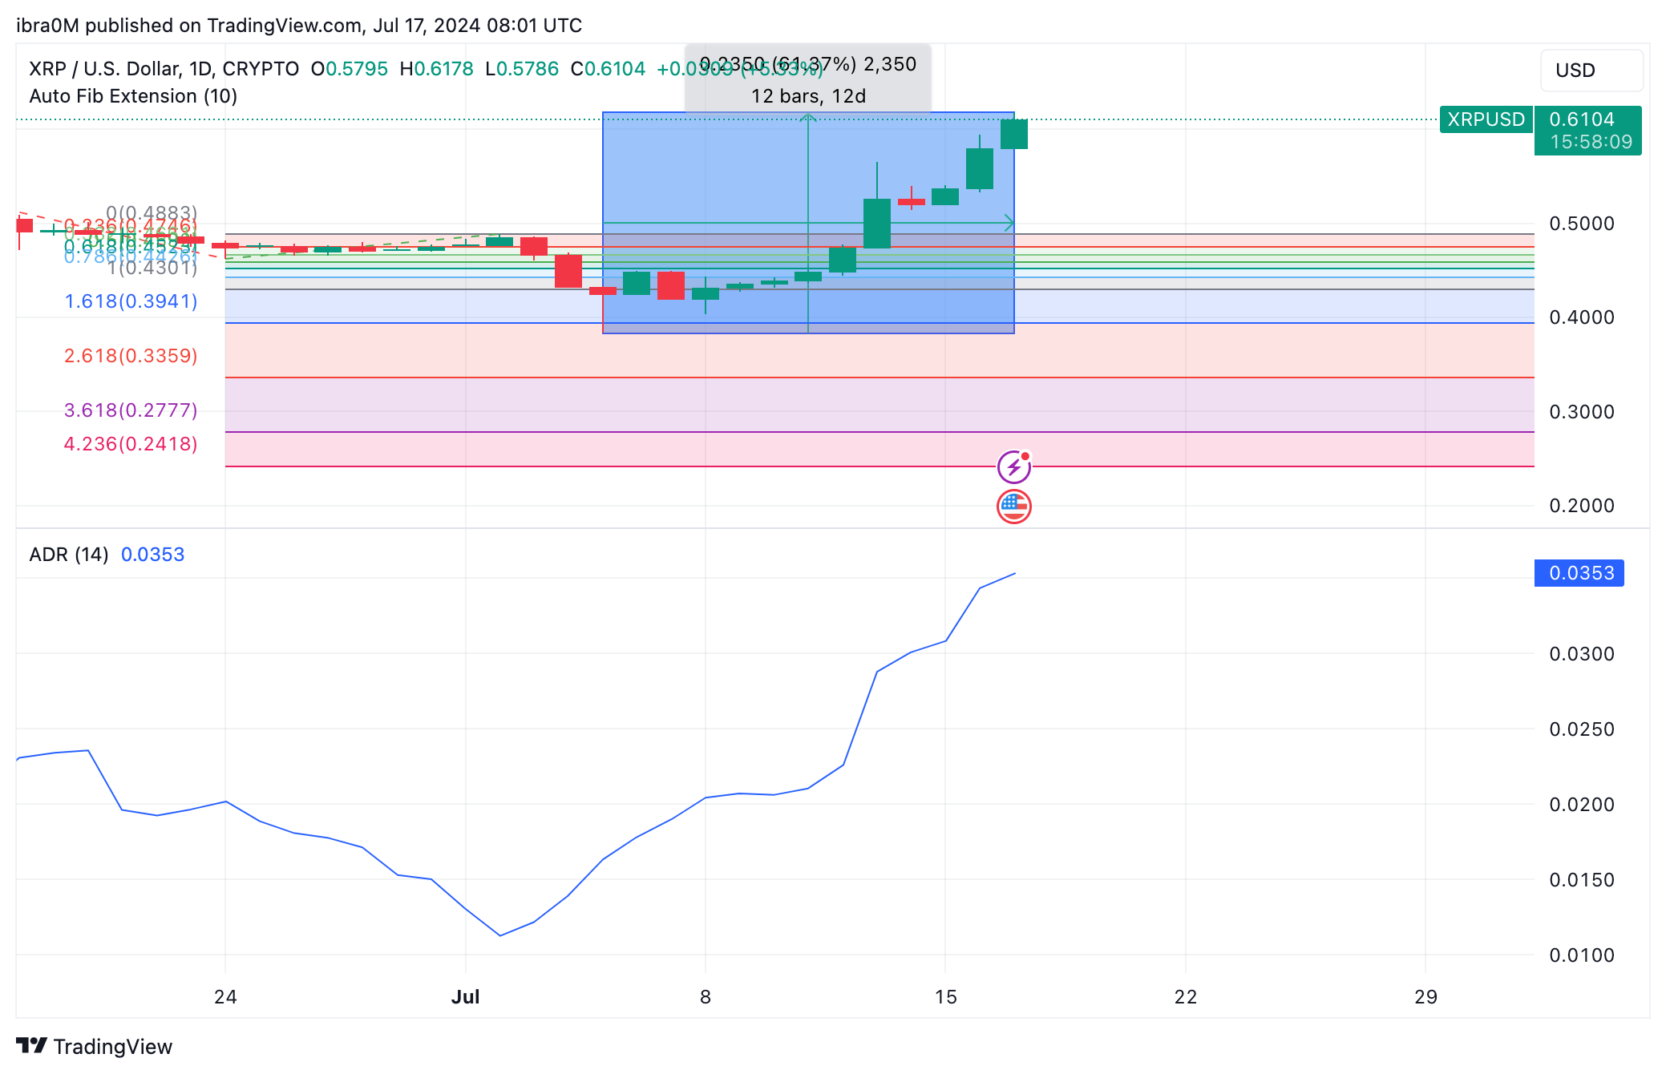Click the latest green candle on Jul 17

1014,134
